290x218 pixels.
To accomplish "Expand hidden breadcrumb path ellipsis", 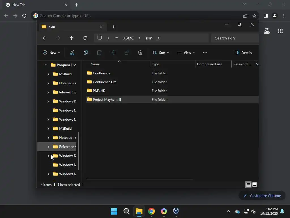I will coord(116,38).
